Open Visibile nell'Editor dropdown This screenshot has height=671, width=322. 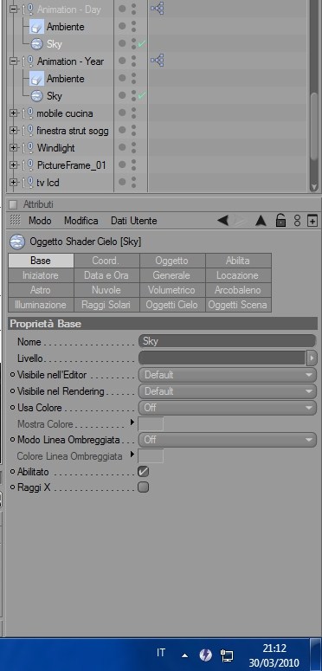coord(228,375)
